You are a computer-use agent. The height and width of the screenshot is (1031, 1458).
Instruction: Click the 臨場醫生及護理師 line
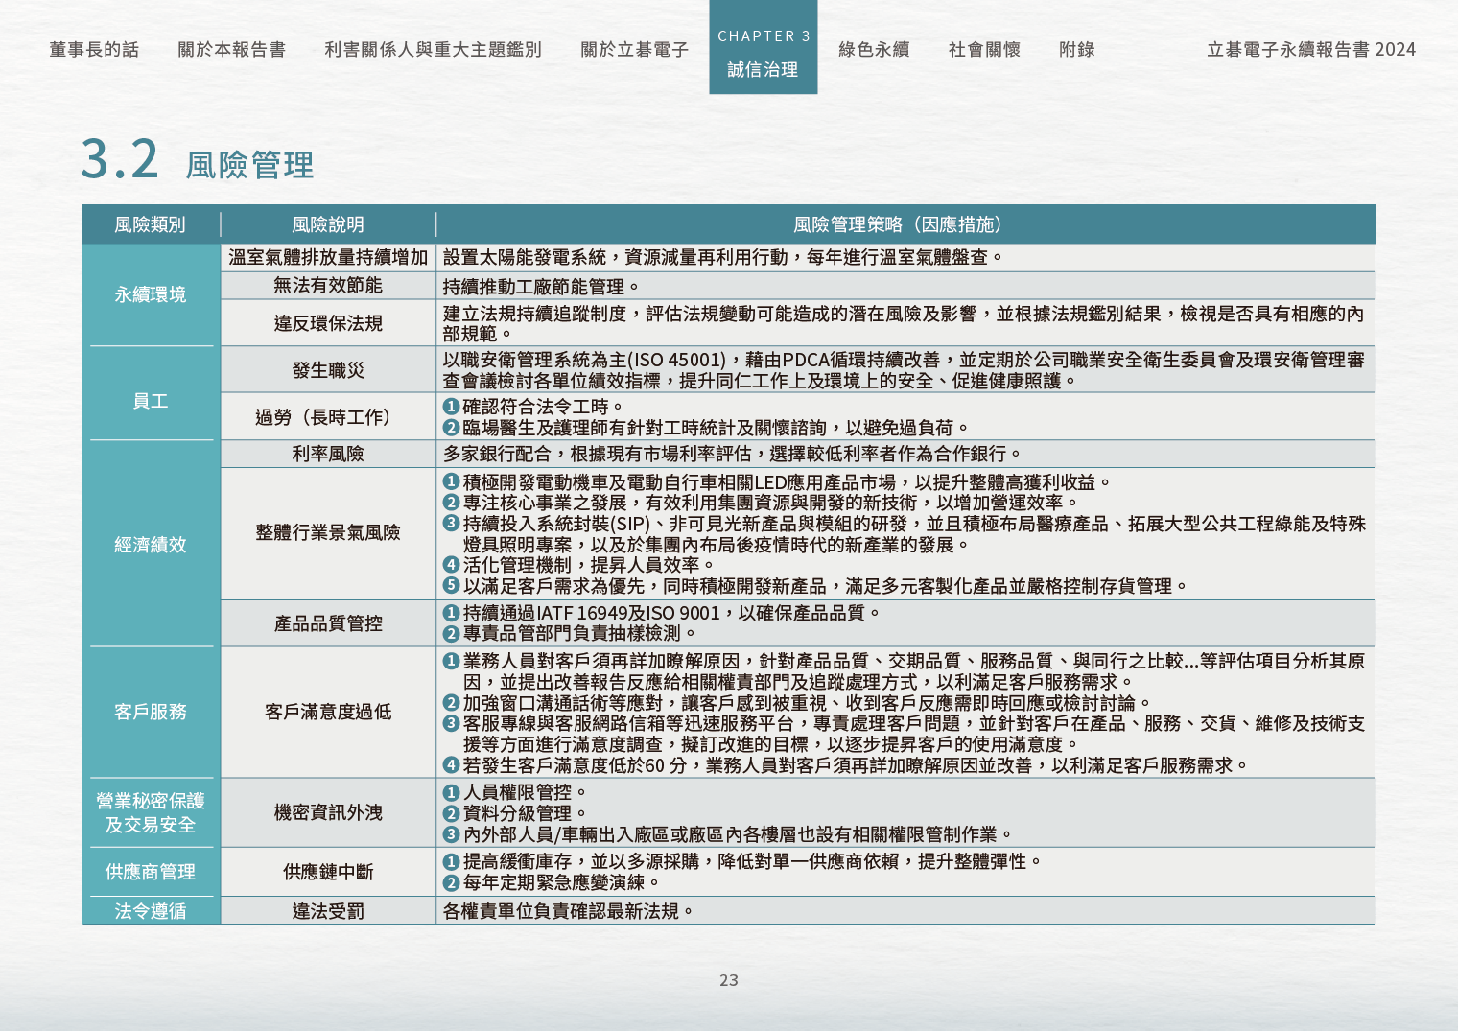click(707, 428)
